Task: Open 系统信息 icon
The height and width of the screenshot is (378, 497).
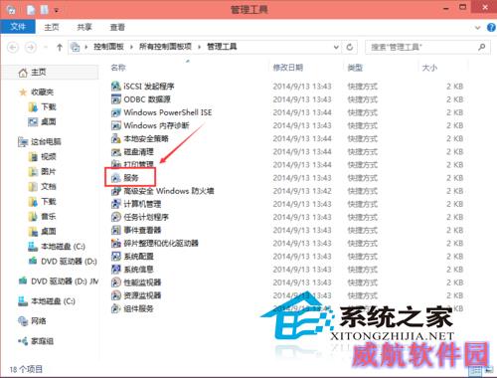Action: tap(115, 270)
